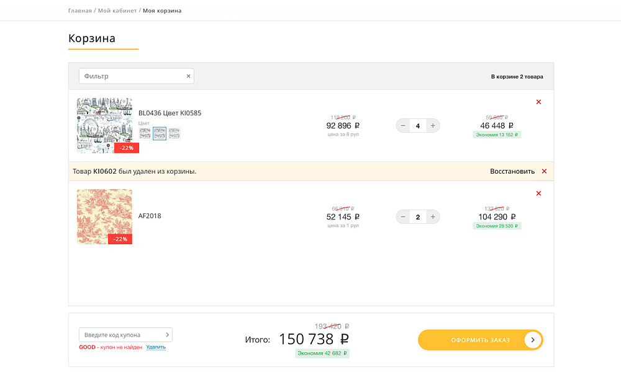621x372 pixels.
Task: Open the AF2018 product thumbnail
Action: click(x=104, y=216)
